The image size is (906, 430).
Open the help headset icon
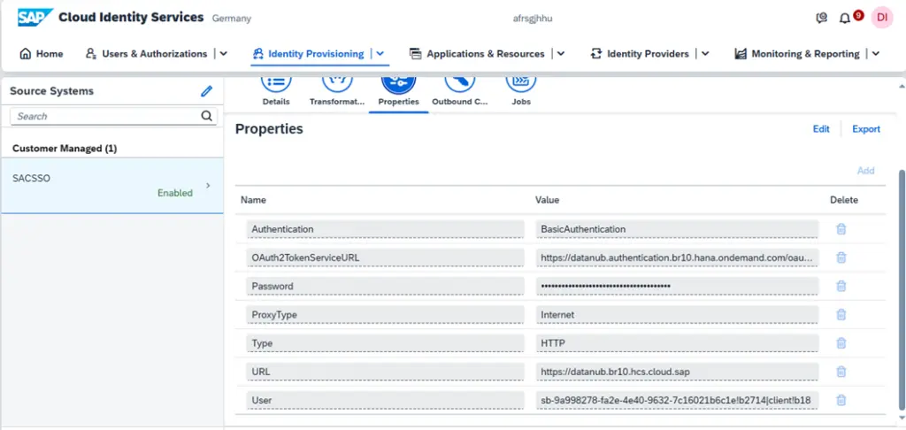[x=822, y=18]
